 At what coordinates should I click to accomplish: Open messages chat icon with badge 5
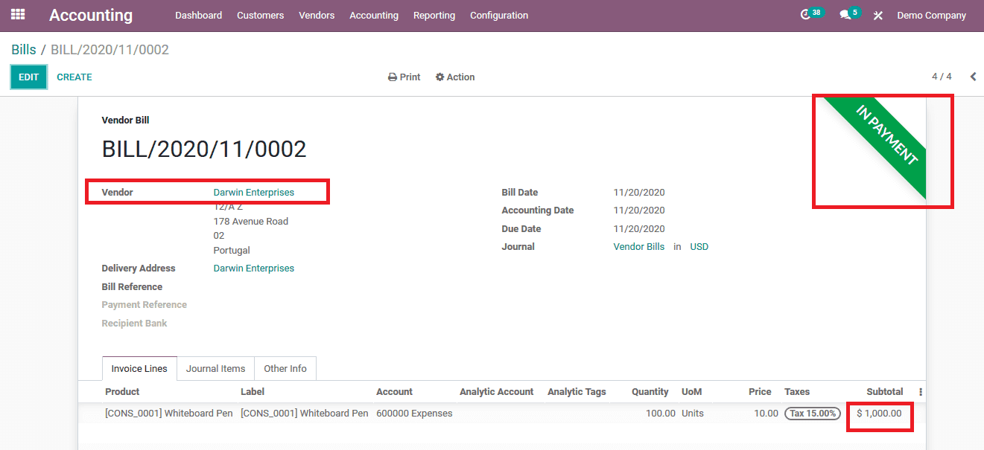[x=845, y=15]
